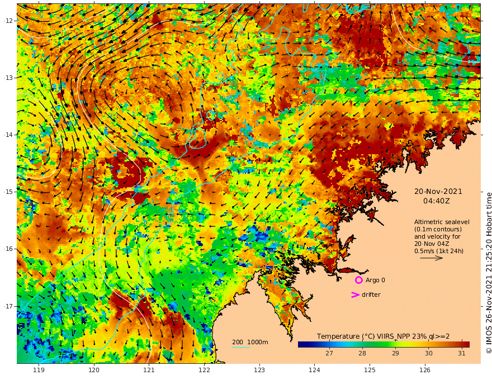Viewport: 492px width, 380px height.
Task: Click the temperature color bar
Action: tap(384, 344)
